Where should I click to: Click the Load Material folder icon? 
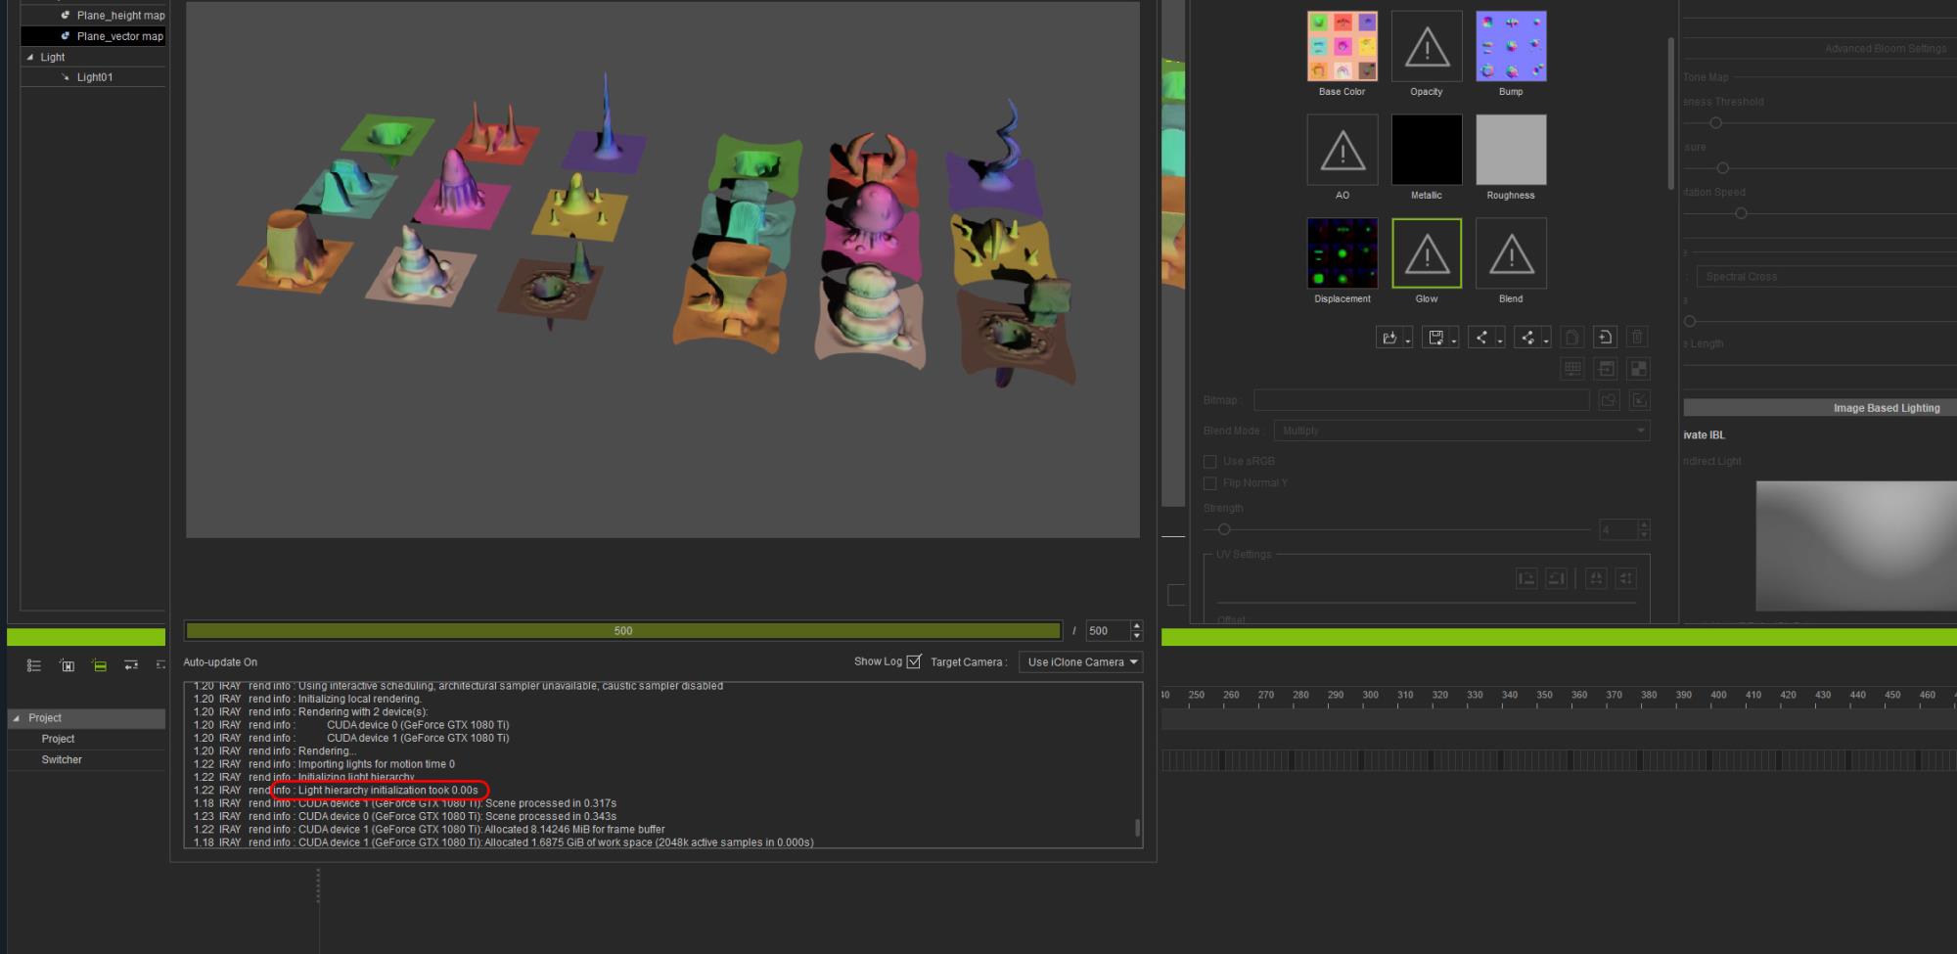pos(1388,338)
